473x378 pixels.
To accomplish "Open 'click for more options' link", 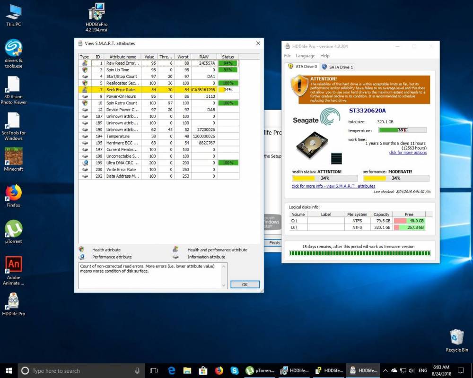I will pyautogui.click(x=408, y=153).
